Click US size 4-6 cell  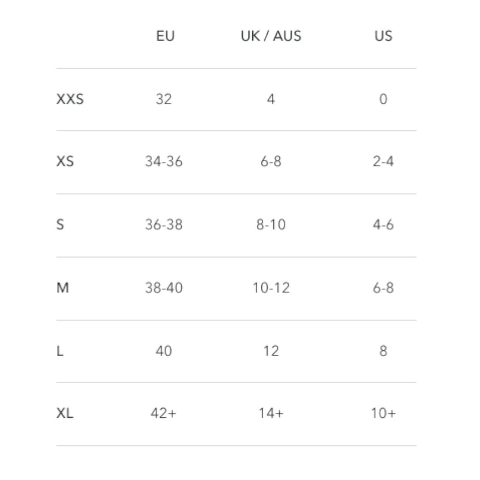click(383, 225)
